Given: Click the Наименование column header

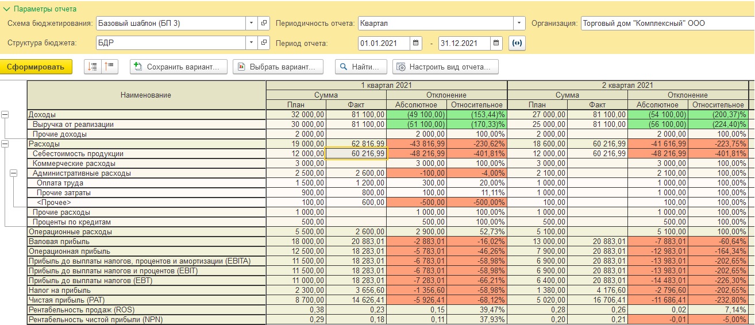Looking at the screenshot, I should tap(147, 95).
